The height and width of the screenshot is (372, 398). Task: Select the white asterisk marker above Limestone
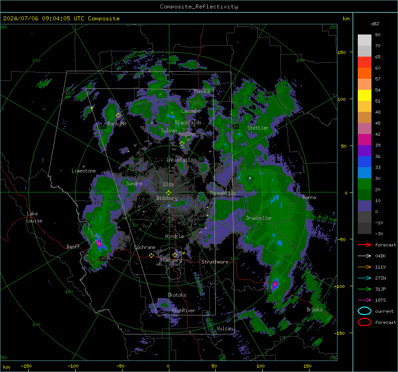click(84, 167)
